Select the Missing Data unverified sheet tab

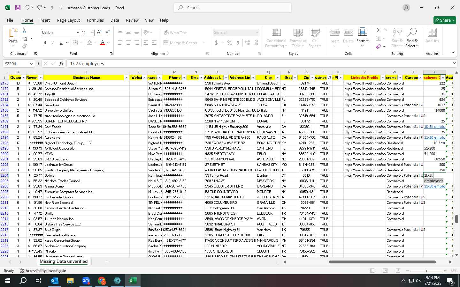[64, 261]
